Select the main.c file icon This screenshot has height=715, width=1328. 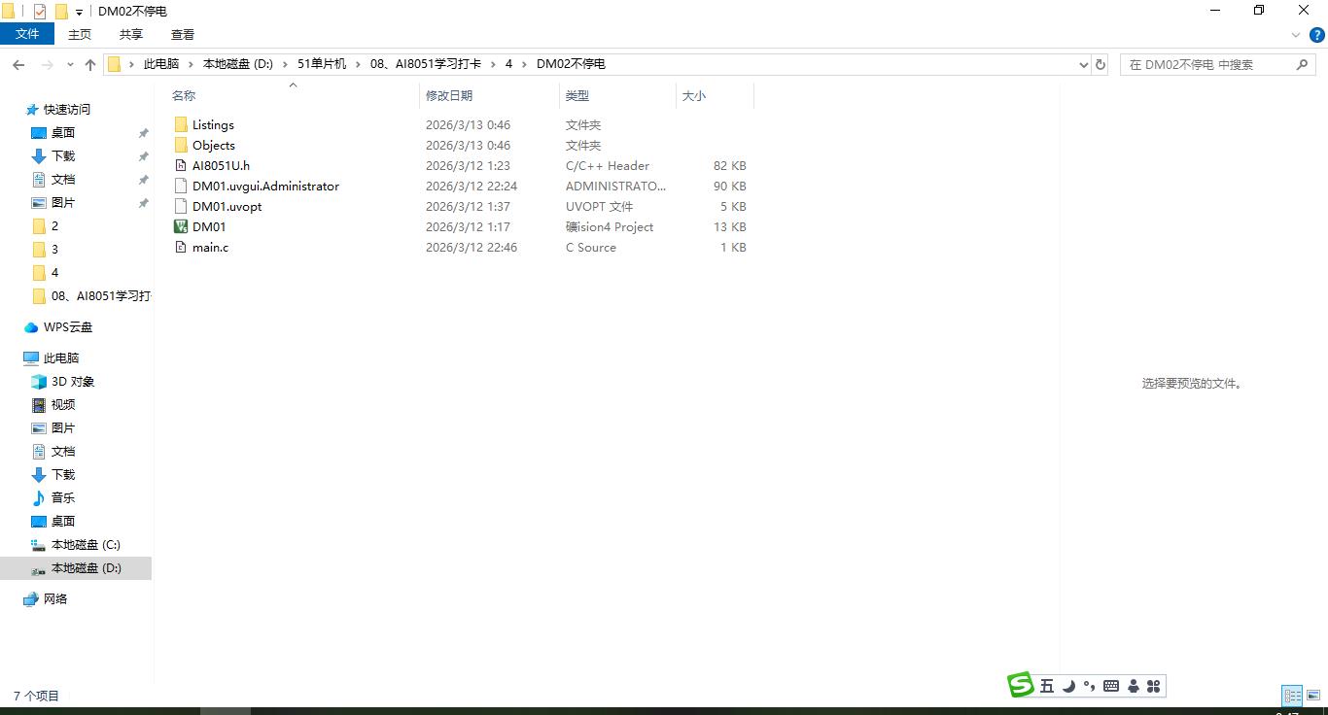tap(181, 247)
